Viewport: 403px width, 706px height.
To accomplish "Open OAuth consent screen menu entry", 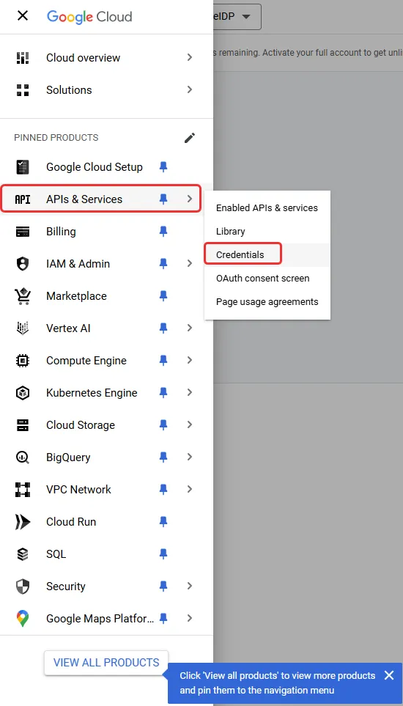I will click(262, 279).
